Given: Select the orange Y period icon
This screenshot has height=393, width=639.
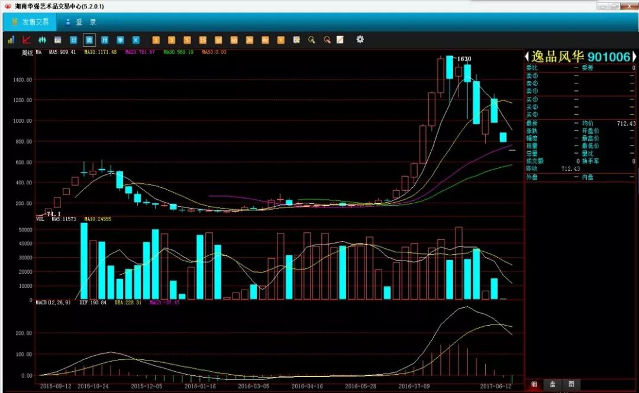Looking at the screenshot, I should [281, 40].
